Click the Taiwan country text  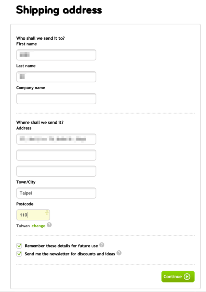click(x=23, y=226)
